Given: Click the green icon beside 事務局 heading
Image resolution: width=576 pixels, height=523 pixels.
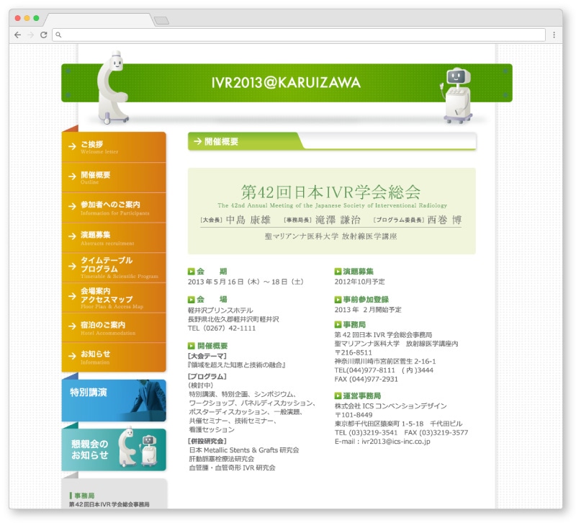Looking at the screenshot, I should point(338,324).
